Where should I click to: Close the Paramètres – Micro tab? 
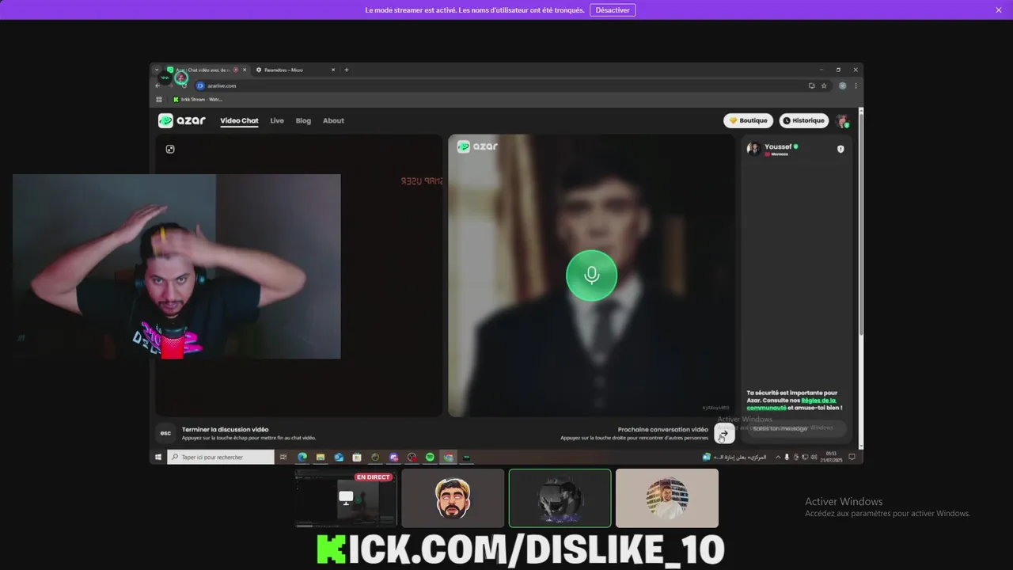[x=333, y=70]
